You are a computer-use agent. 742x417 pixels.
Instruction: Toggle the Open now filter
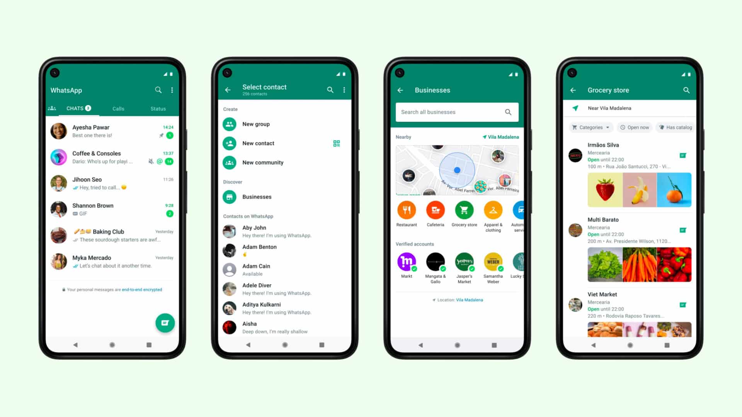[636, 127]
